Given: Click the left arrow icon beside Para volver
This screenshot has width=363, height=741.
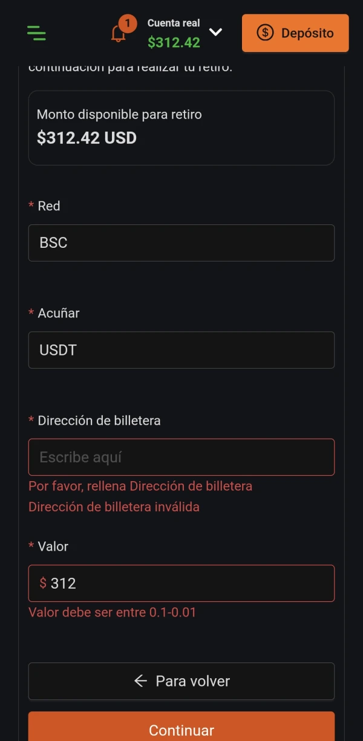Looking at the screenshot, I should (x=140, y=681).
